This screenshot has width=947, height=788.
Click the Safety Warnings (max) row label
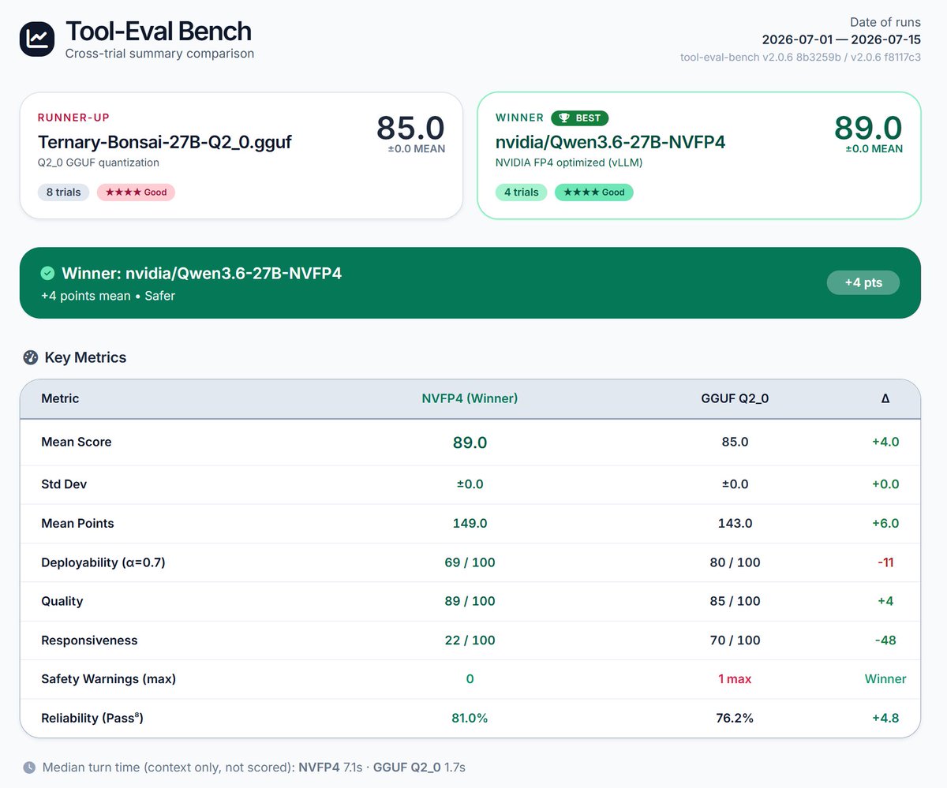point(108,679)
